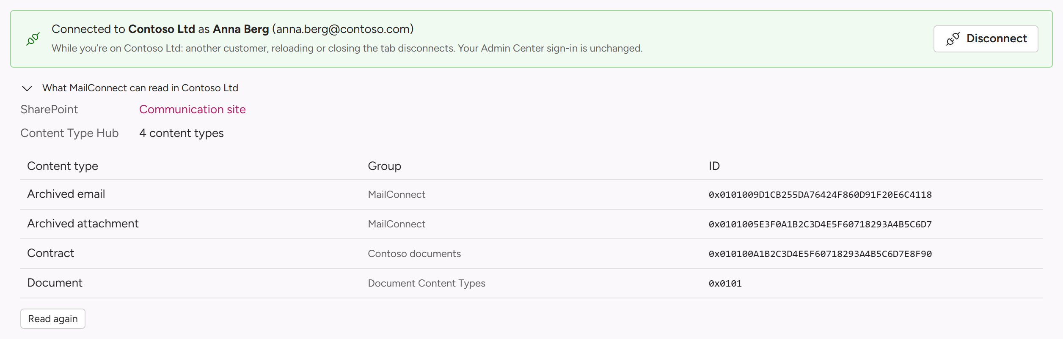This screenshot has width=1063, height=339.
Task: Select the Archived email content type
Action: pyautogui.click(x=66, y=194)
